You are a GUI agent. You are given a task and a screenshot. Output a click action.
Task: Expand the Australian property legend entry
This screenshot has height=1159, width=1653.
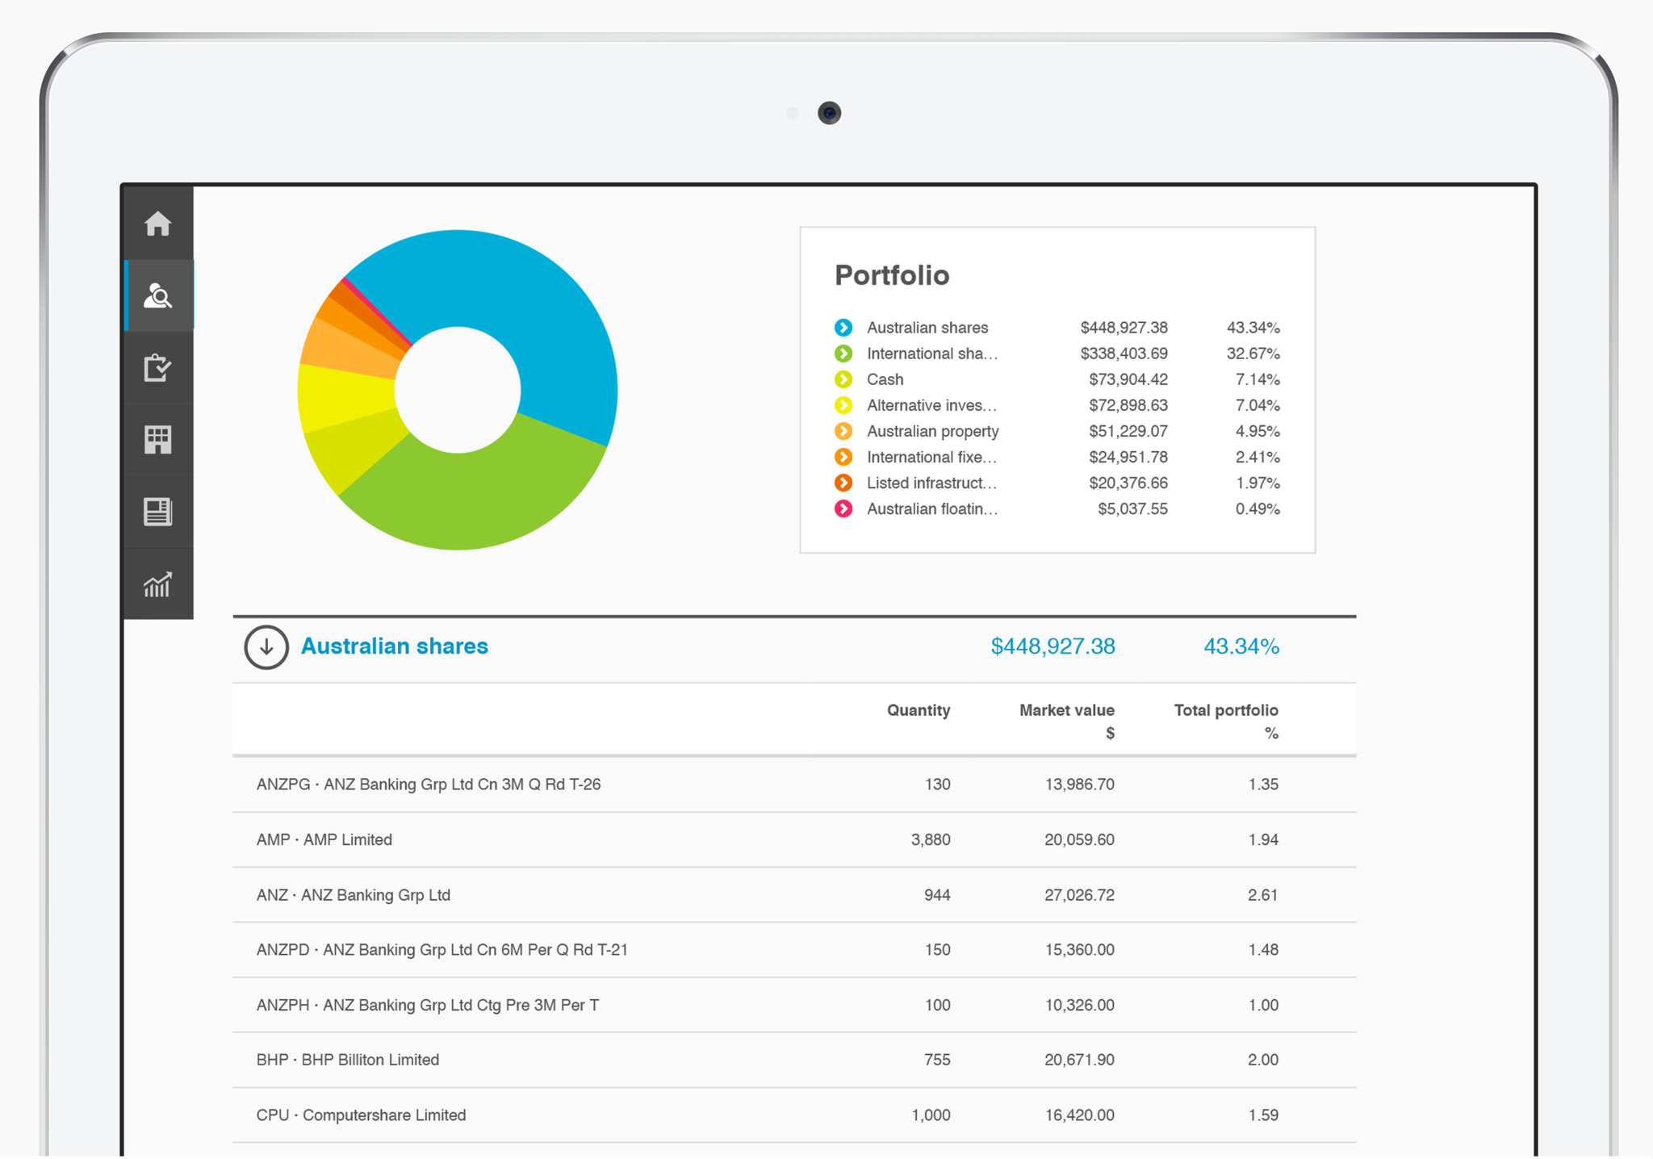[843, 431]
